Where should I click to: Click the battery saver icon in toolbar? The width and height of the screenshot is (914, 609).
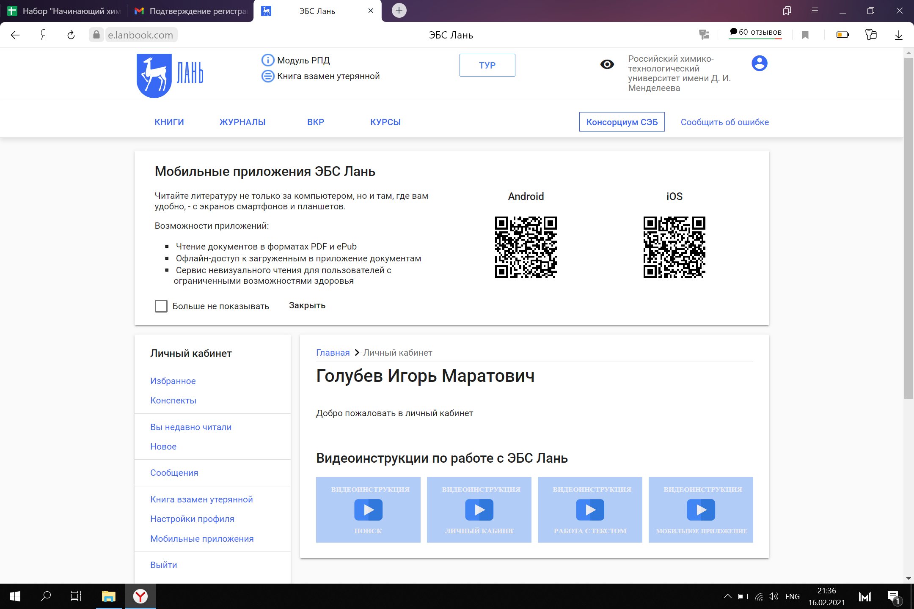coord(843,35)
